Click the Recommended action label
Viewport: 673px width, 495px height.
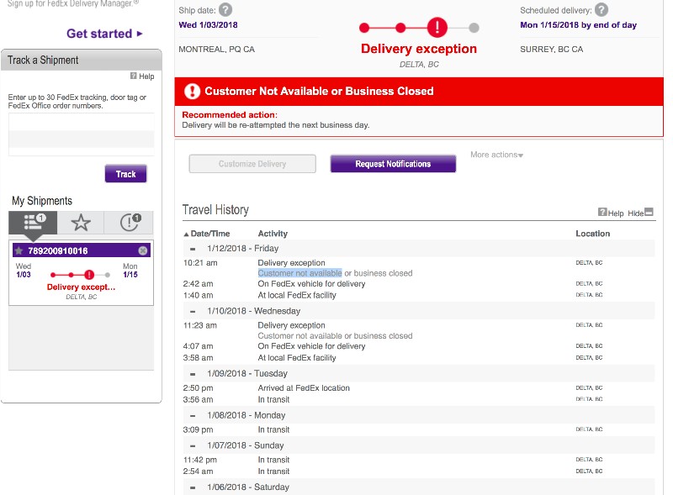point(230,114)
